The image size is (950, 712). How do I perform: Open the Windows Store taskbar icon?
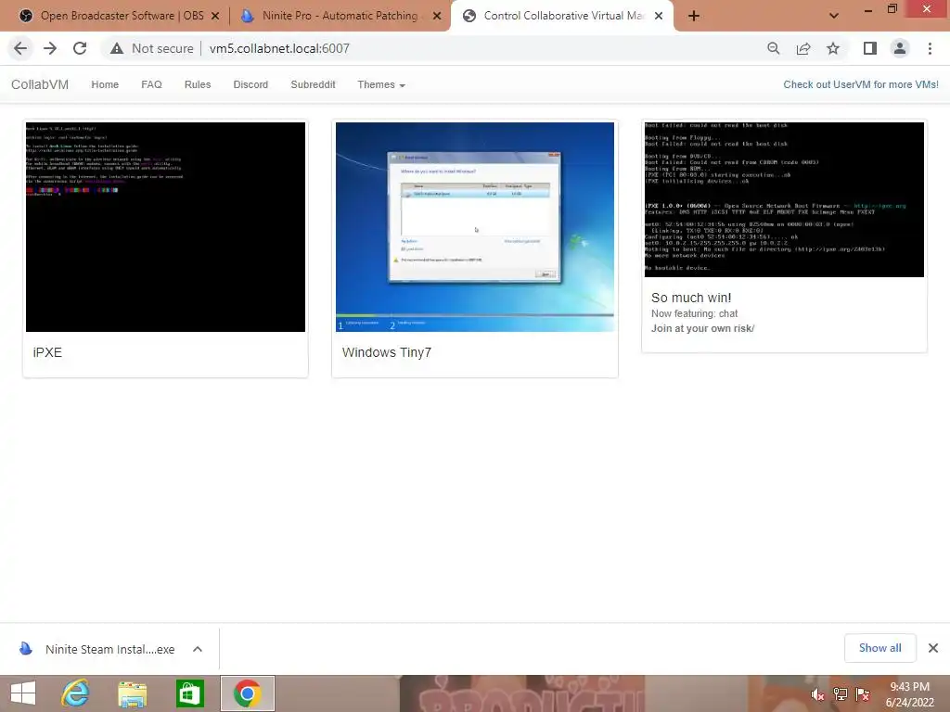click(x=189, y=693)
